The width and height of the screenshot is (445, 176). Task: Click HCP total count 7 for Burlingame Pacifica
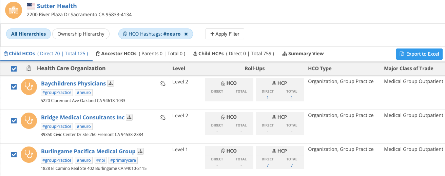292,165
